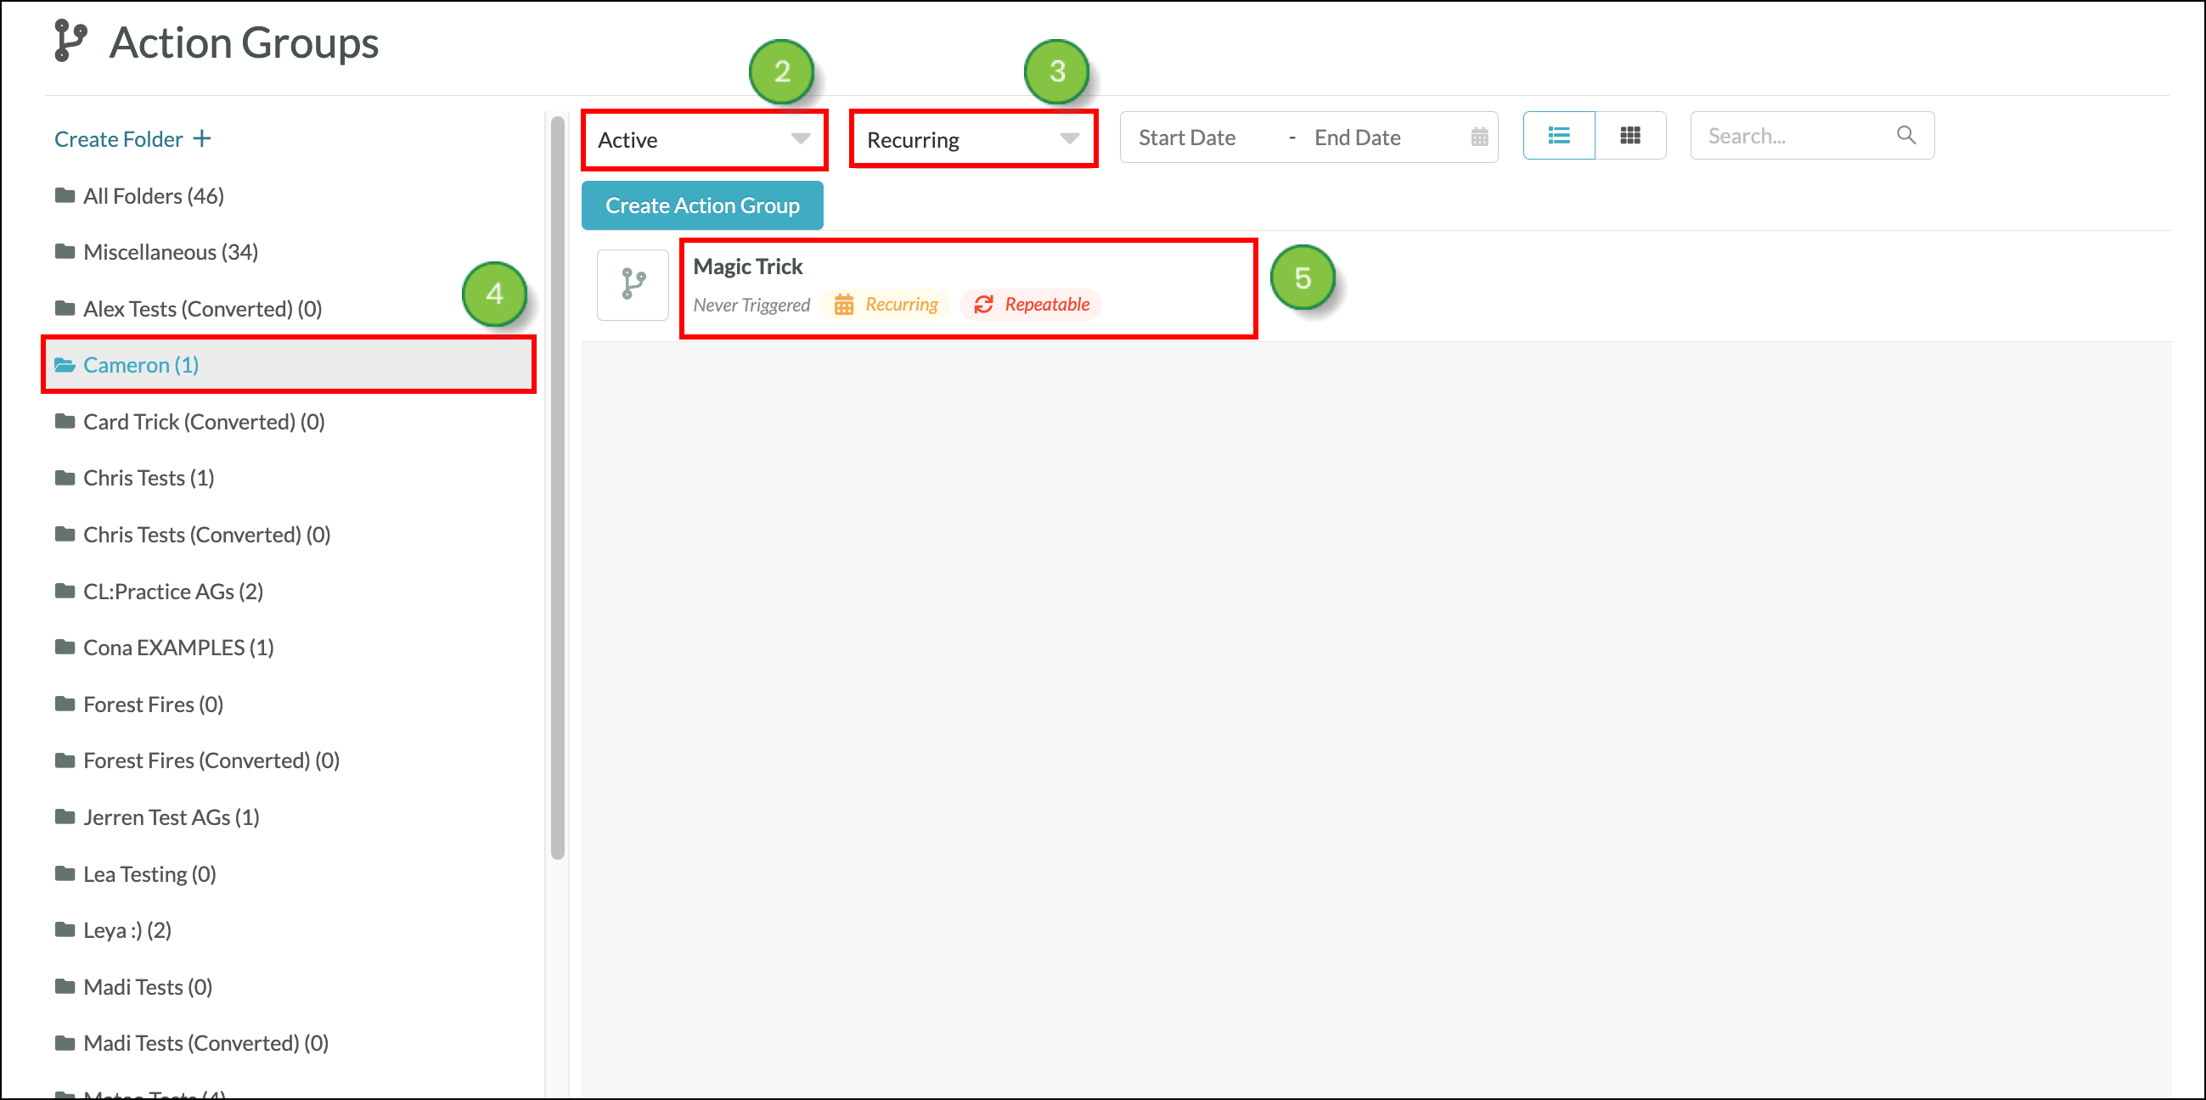Click the folder icon beside All Folders
The height and width of the screenshot is (1100, 2206).
coord(65,195)
